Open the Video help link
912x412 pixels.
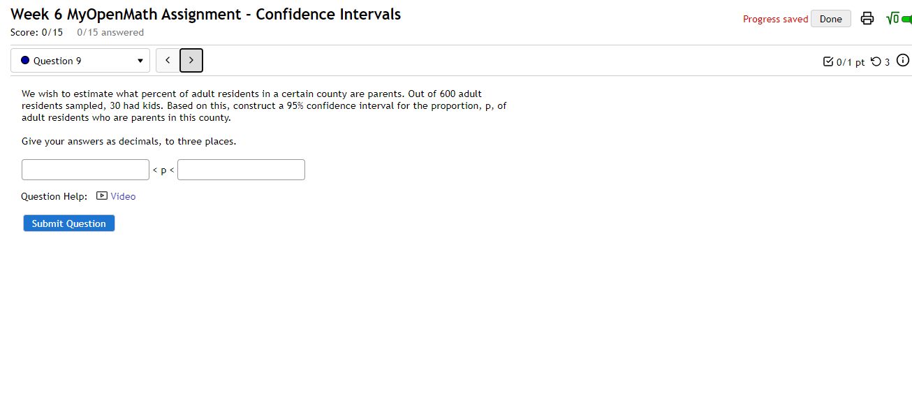(122, 196)
